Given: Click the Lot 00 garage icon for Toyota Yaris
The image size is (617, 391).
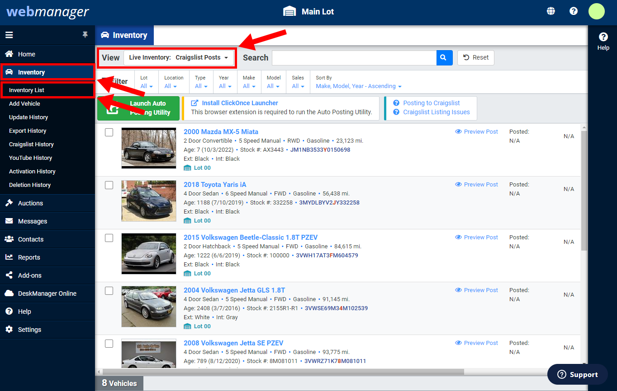Looking at the screenshot, I should pyautogui.click(x=188, y=221).
